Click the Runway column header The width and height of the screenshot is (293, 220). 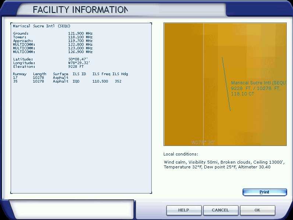click(20, 74)
